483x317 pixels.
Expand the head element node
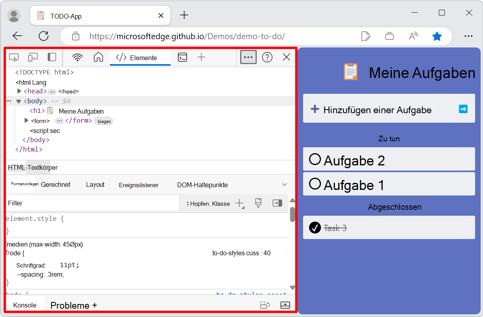coord(19,91)
